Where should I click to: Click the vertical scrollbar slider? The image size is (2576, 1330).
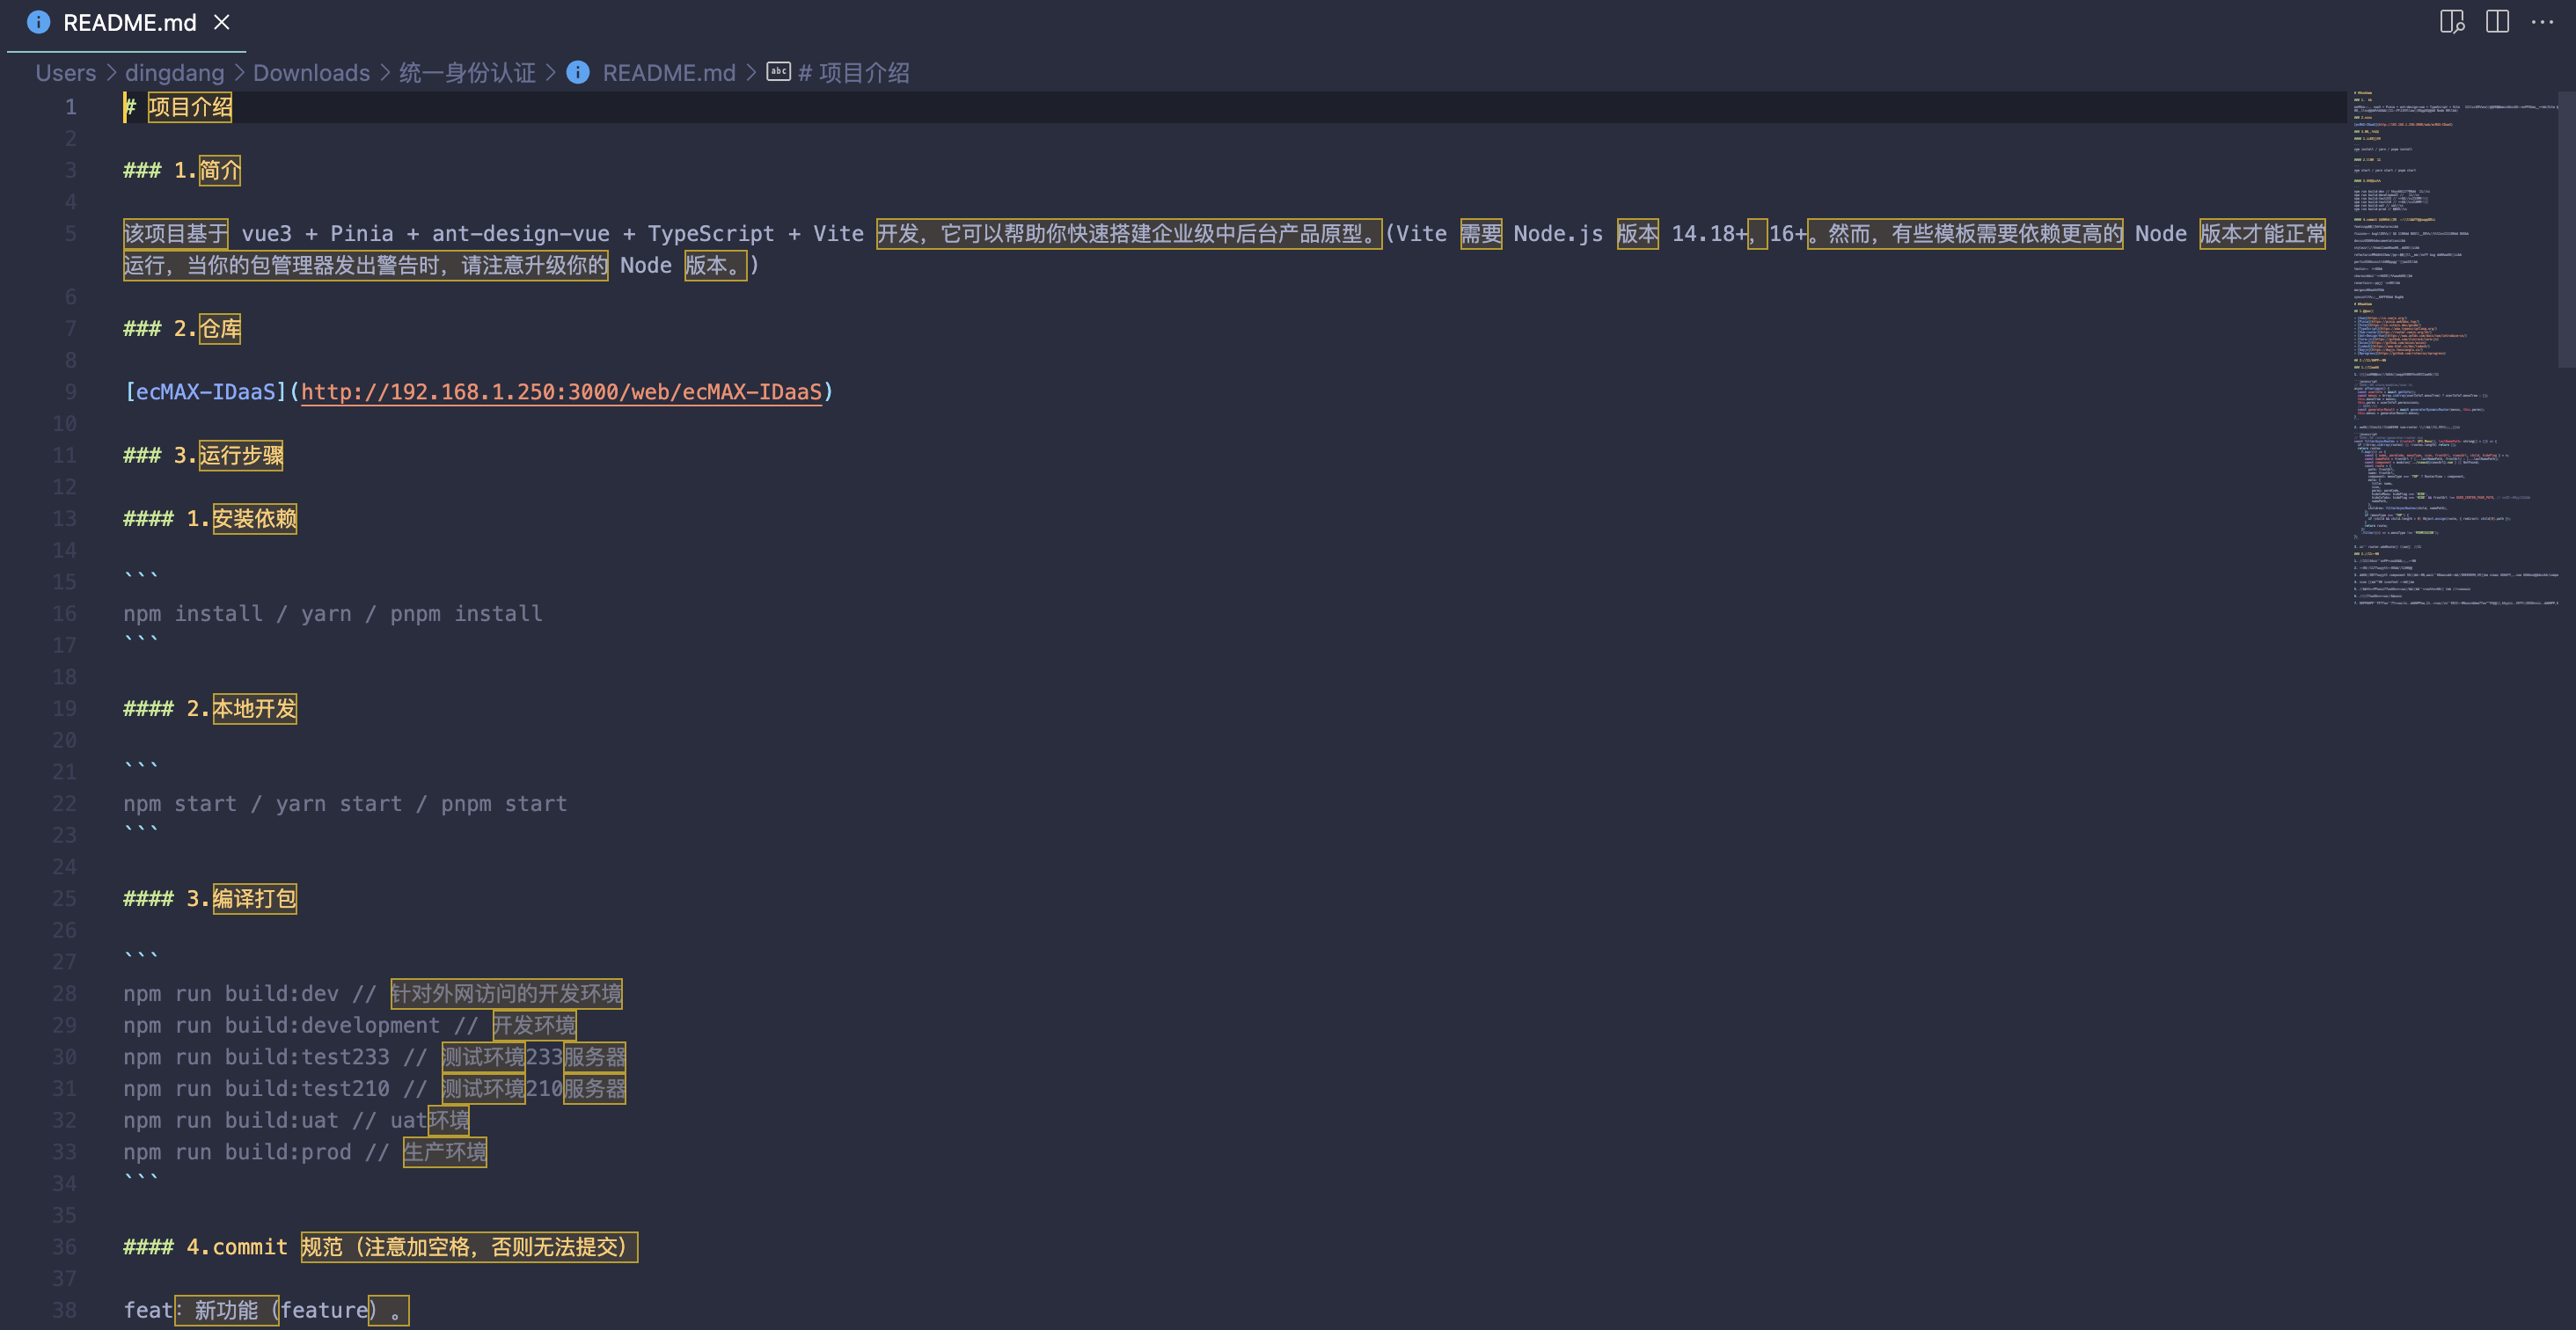[2566, 228]
